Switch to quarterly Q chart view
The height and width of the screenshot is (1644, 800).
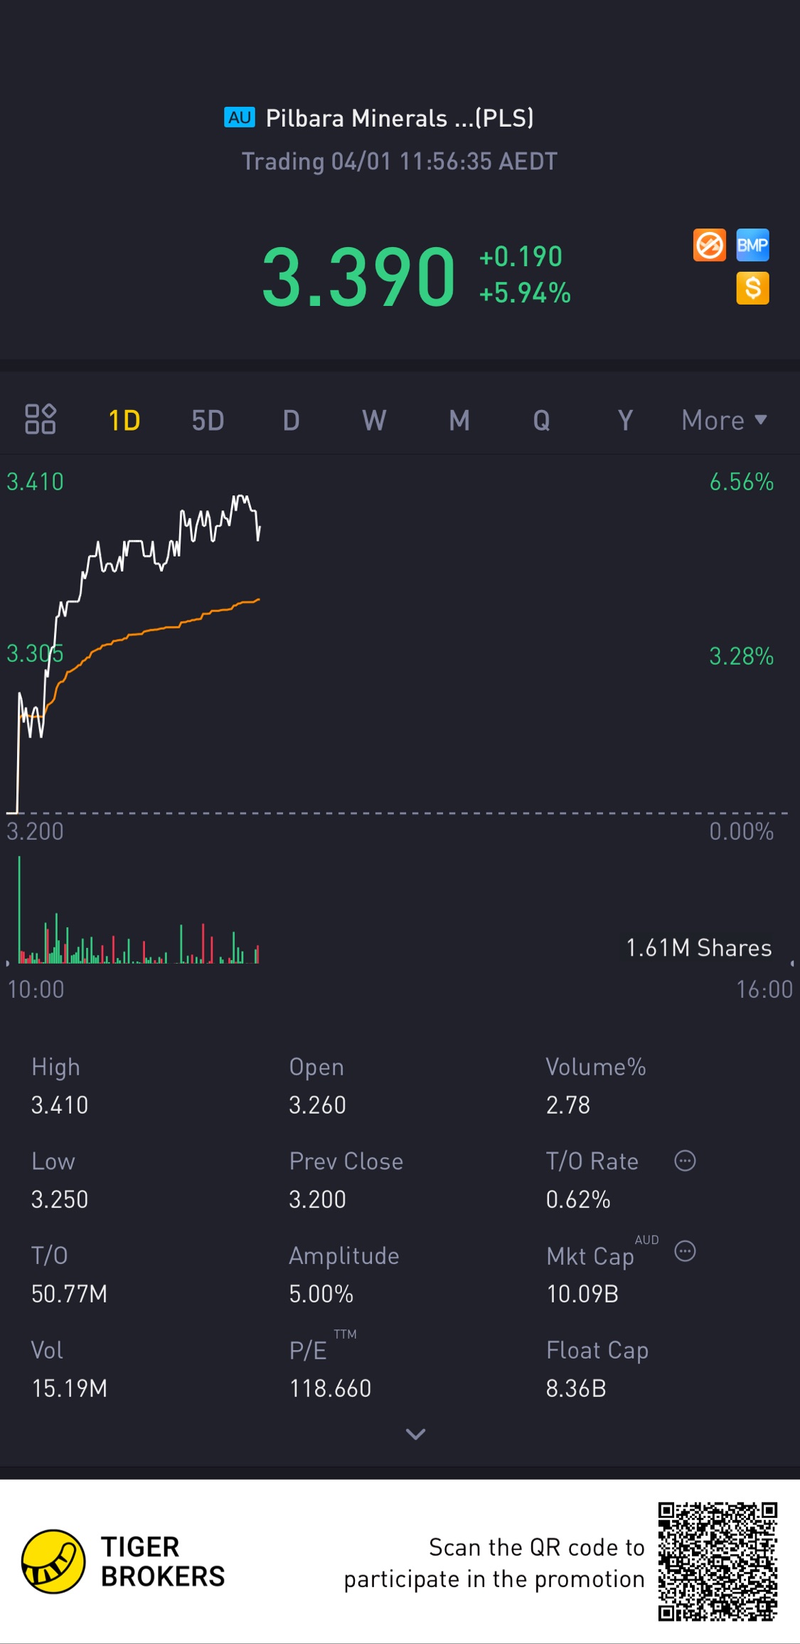[542, 421]
